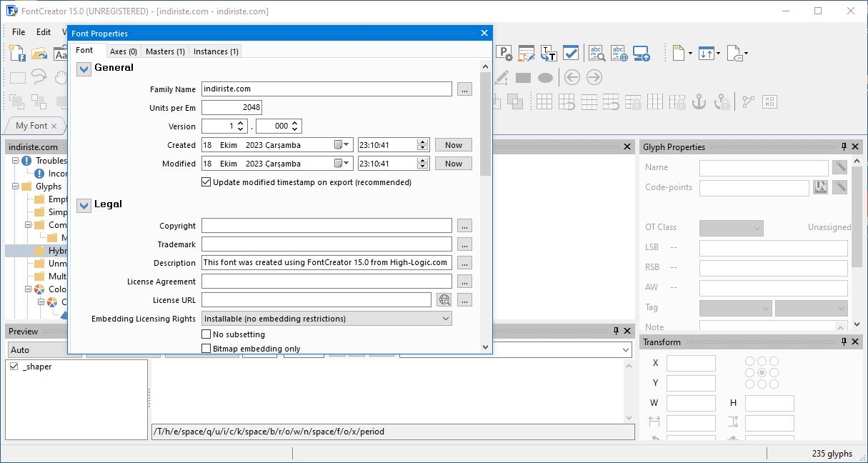Click the validate checkmark window icon

[571, 53]
